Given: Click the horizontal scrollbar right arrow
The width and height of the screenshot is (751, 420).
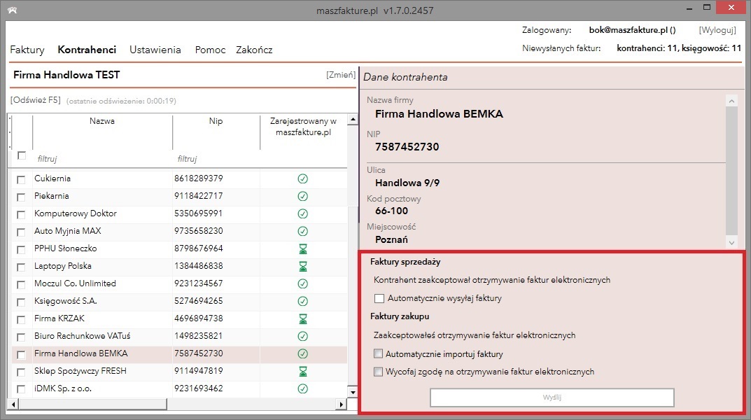Looking at the screenshot, I should (x=341, y=405).
